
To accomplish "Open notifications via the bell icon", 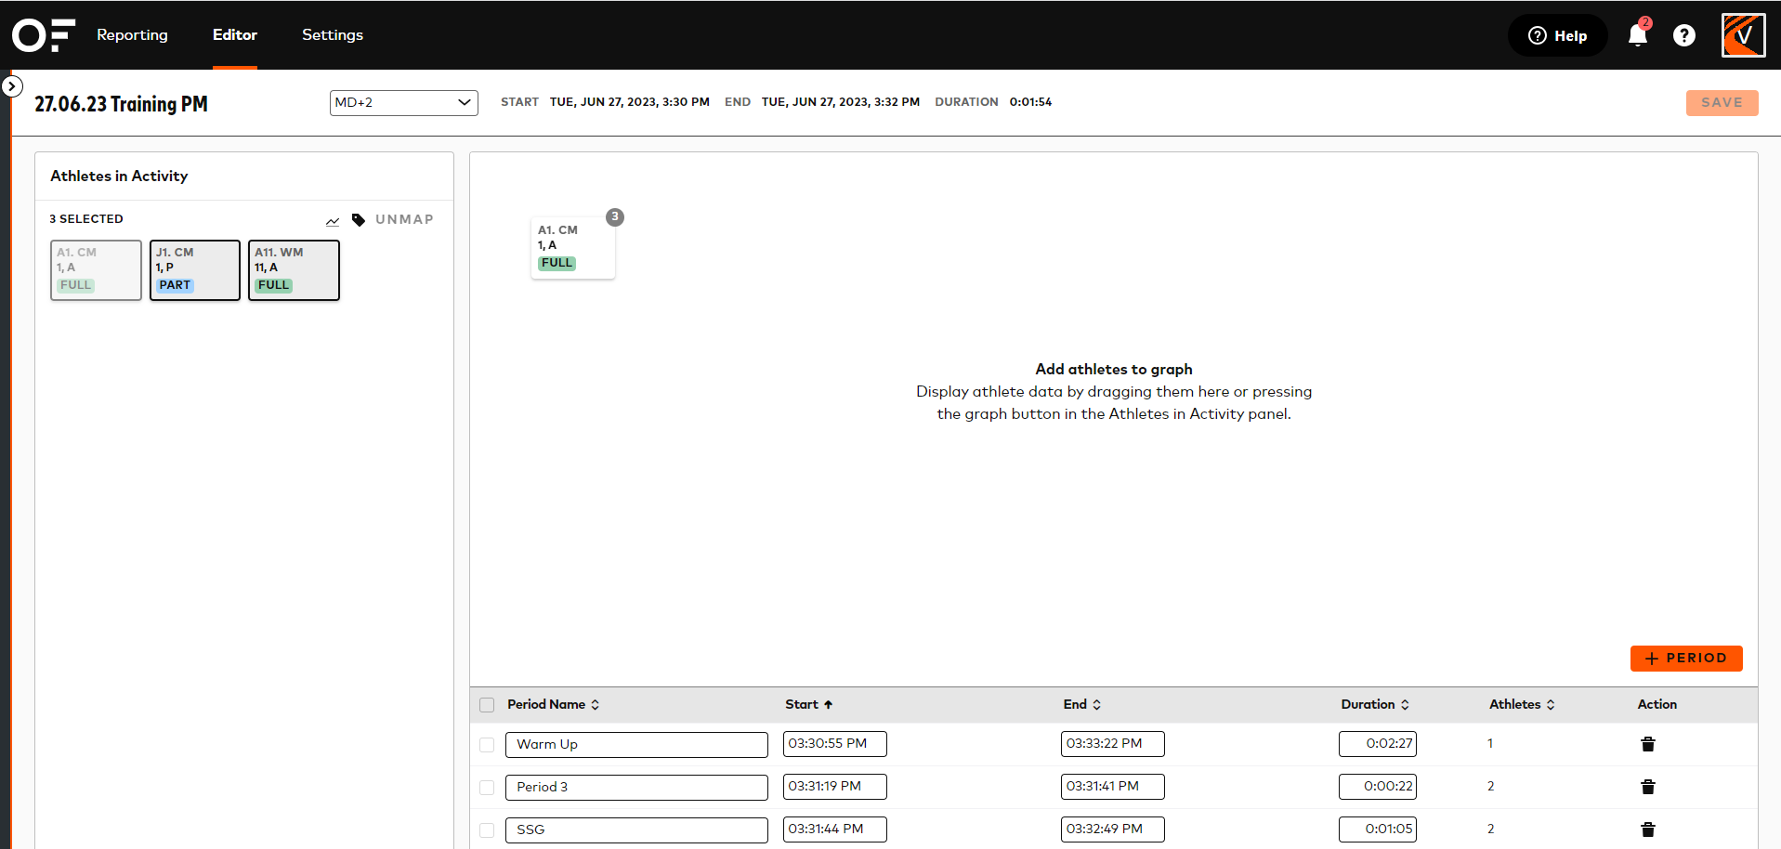I will coord(1637,35).
